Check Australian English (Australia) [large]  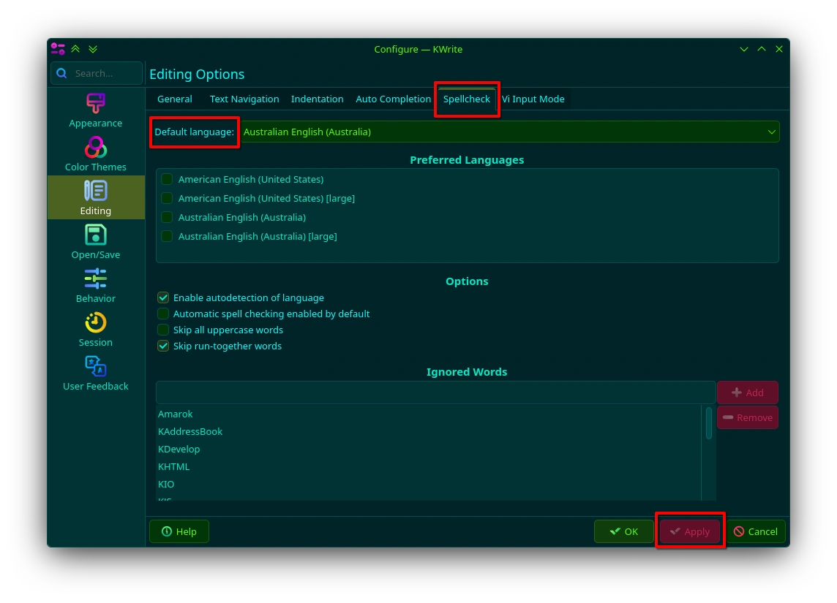coord(167,236)
